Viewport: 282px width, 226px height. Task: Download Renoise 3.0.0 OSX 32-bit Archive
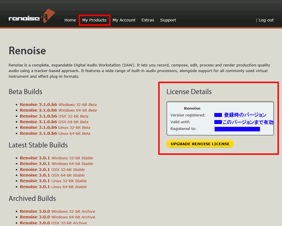(x=53, y=223)
